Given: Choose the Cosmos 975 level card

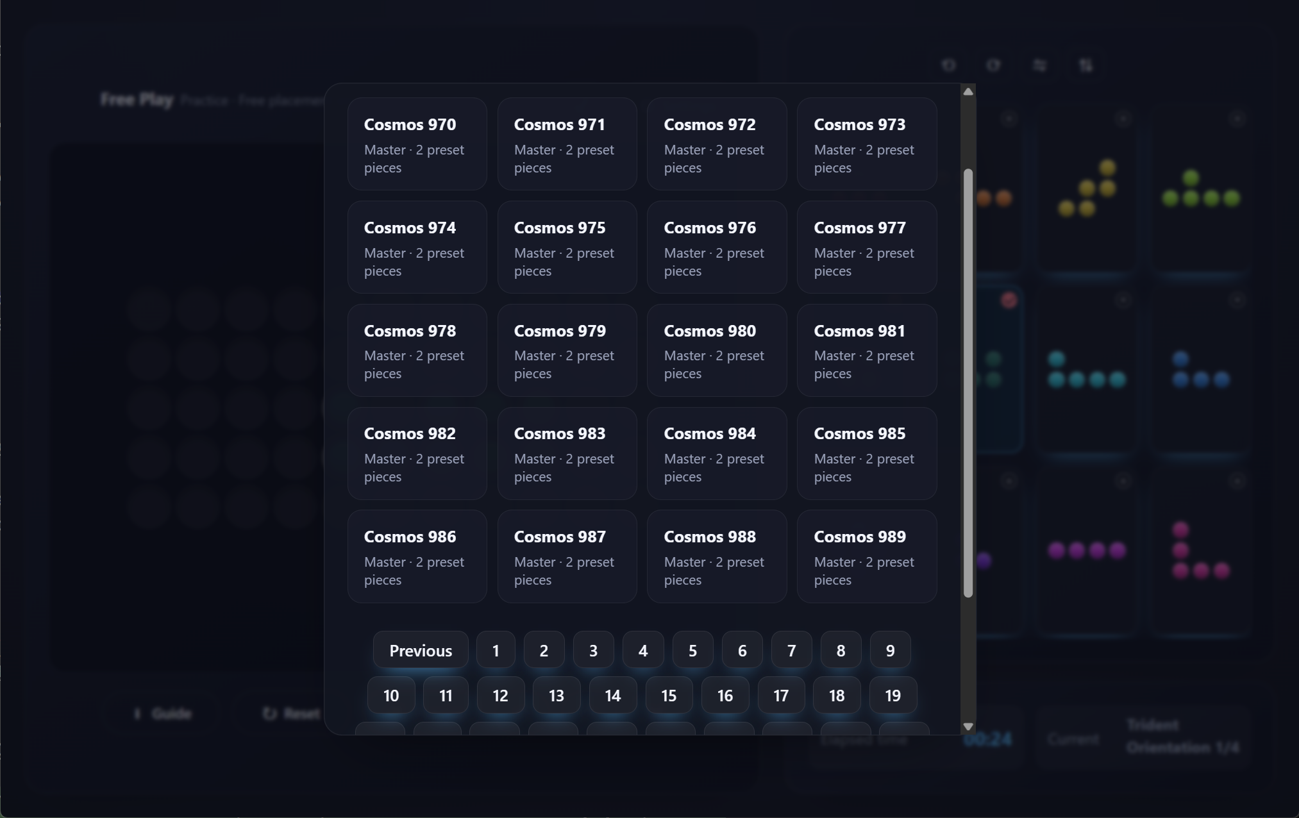Looking at the screenshot, I should (567, 247).
